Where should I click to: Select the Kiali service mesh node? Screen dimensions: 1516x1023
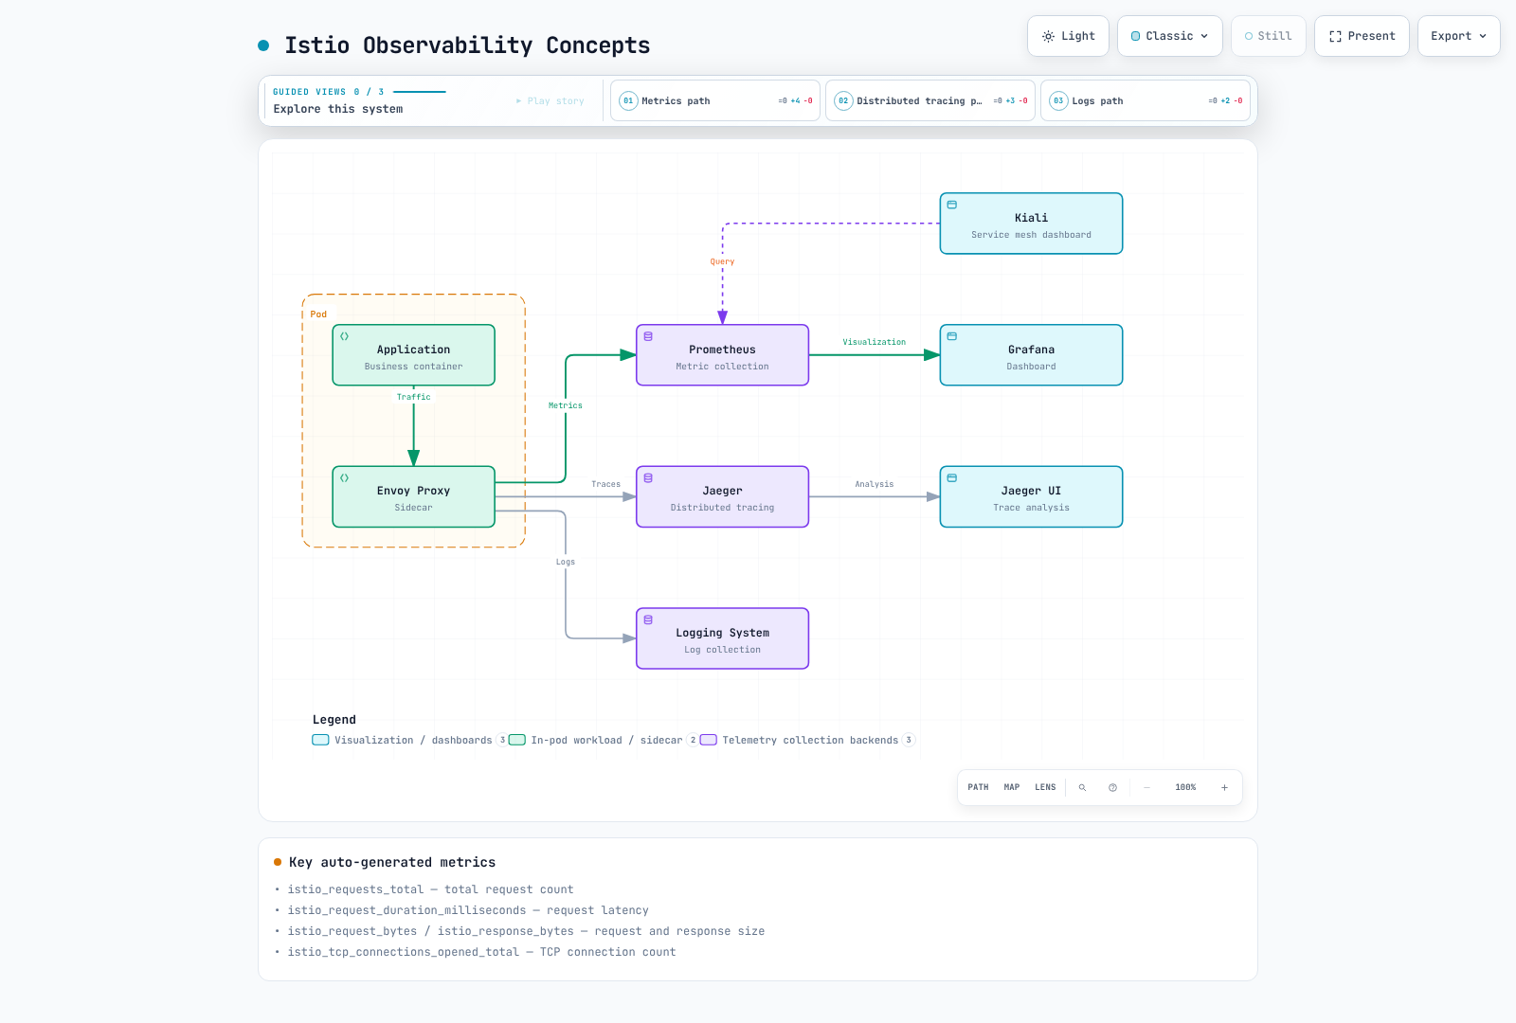click(1031, 224)
